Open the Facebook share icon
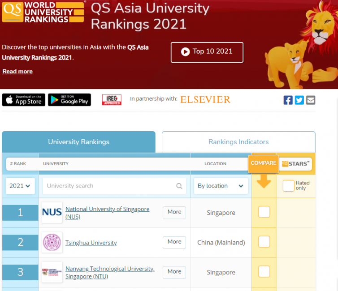The image size is (338, 291). tap(288, 100)
